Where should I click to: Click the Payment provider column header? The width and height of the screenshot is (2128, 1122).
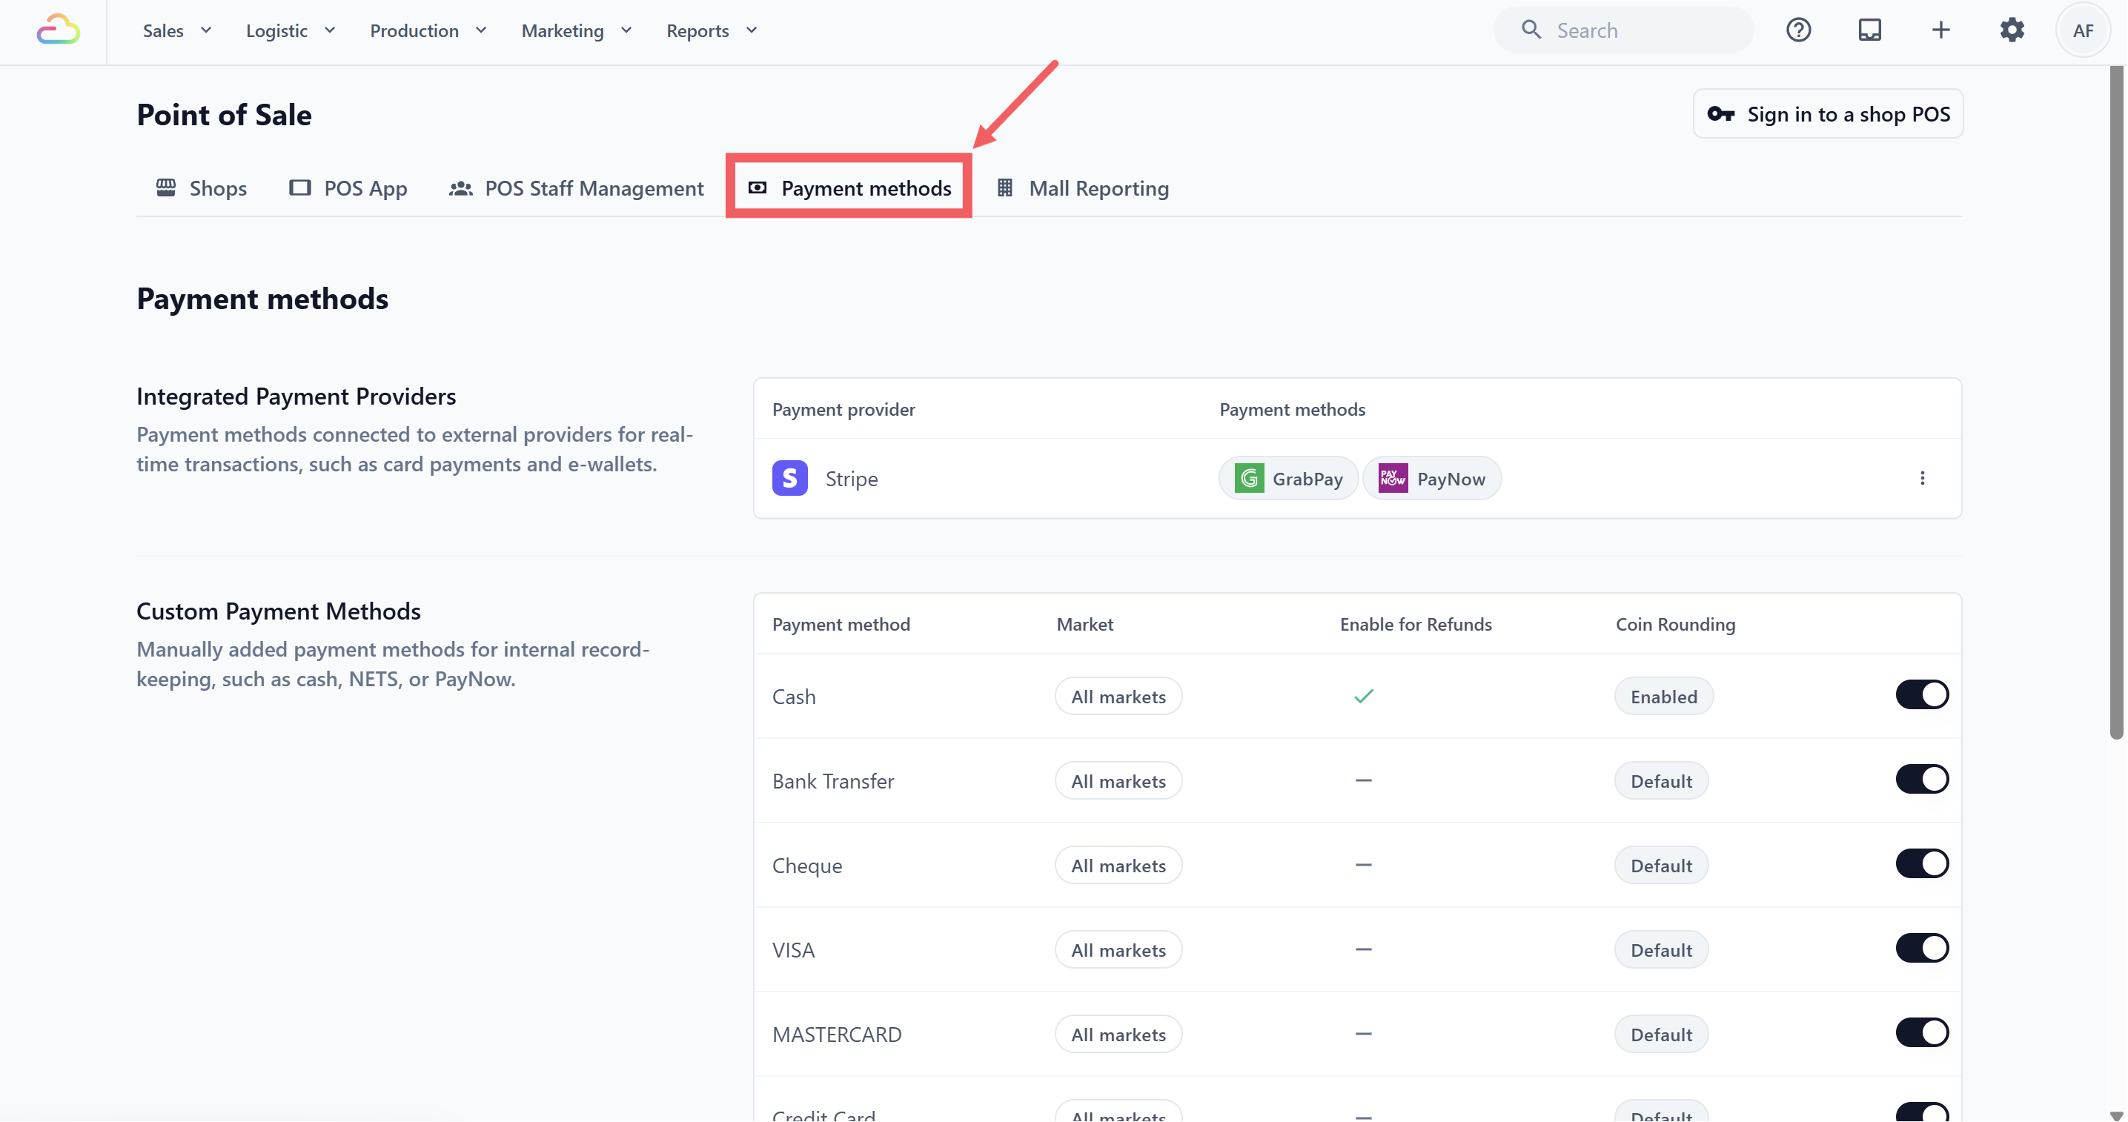(x=843, y=409)
